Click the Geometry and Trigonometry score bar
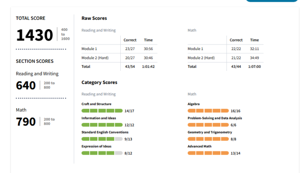 208,139
